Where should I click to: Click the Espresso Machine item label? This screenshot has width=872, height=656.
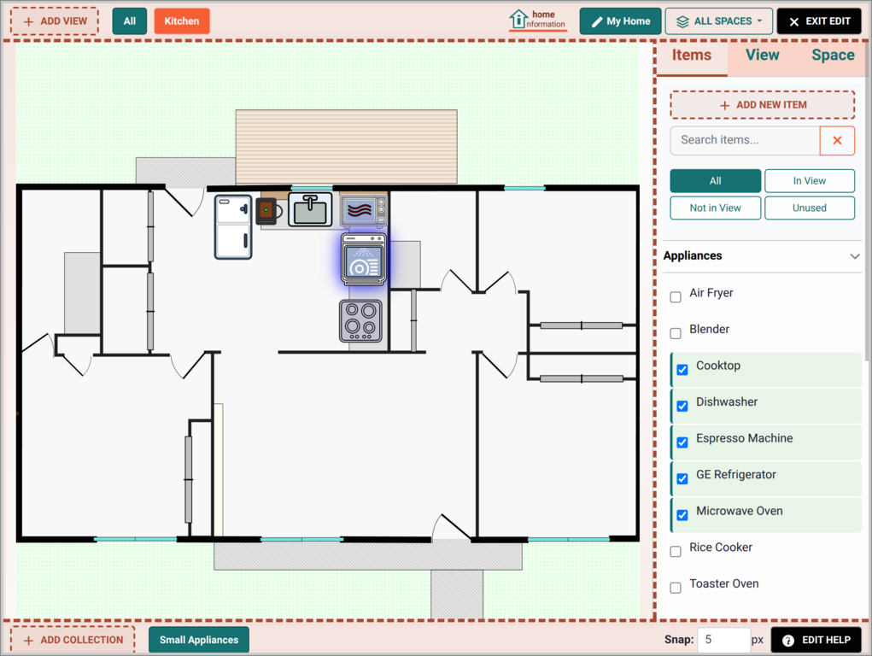(744, 438)
